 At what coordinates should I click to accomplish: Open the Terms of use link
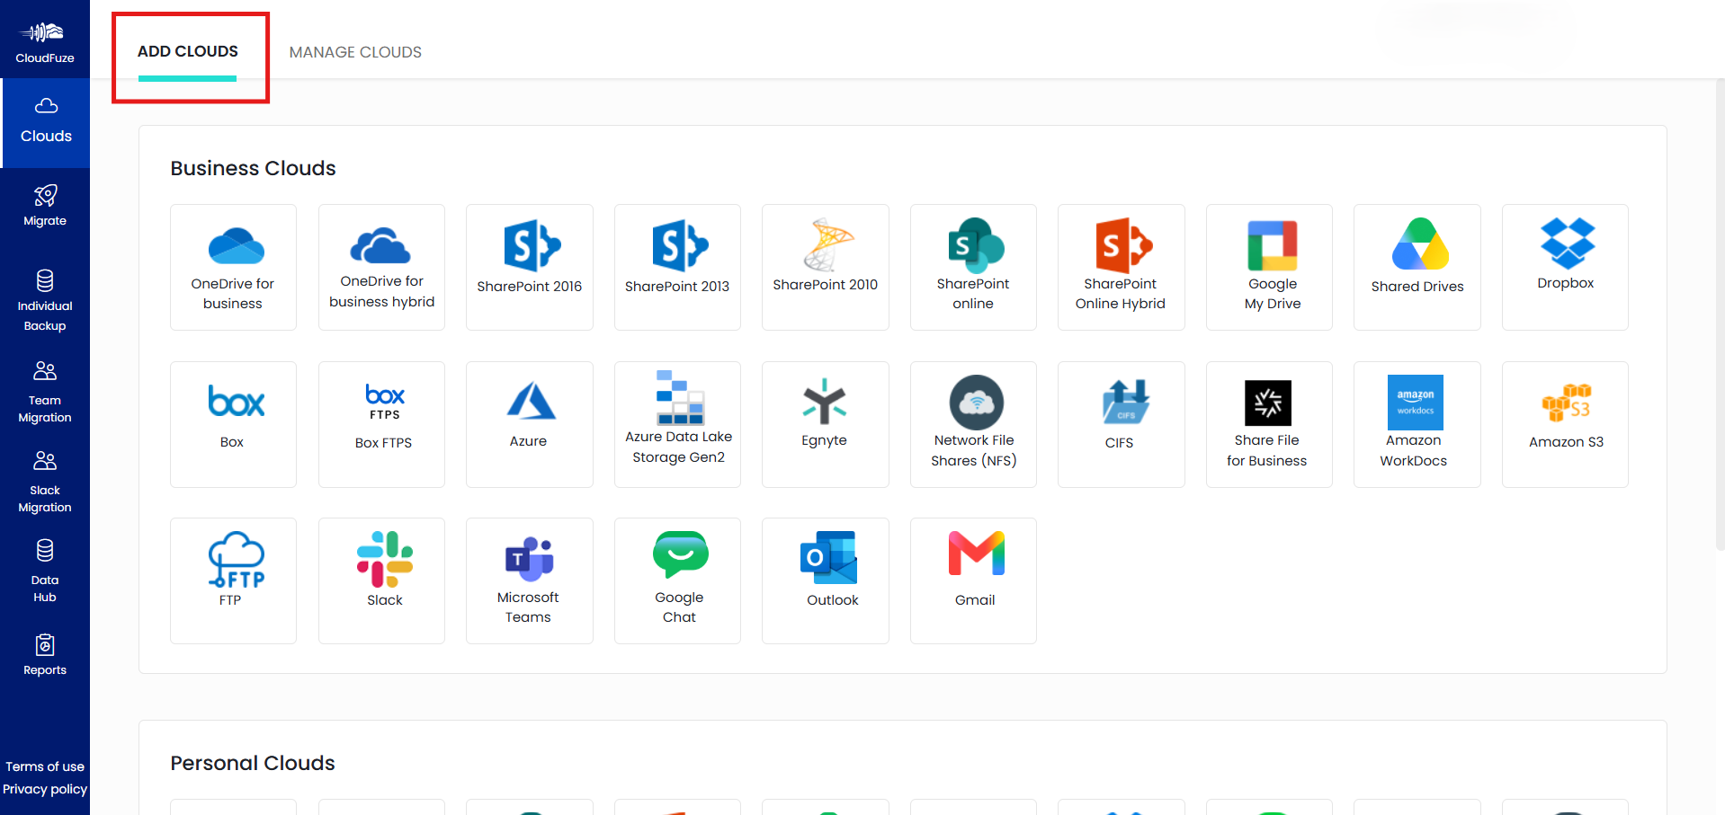[45, 766]
